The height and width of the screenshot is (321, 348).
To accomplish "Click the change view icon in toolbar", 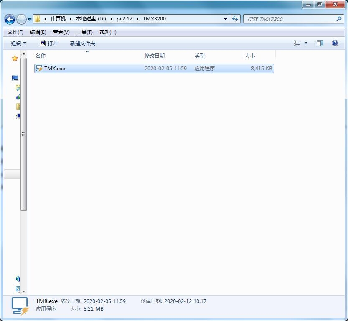I will pos(297,43).
